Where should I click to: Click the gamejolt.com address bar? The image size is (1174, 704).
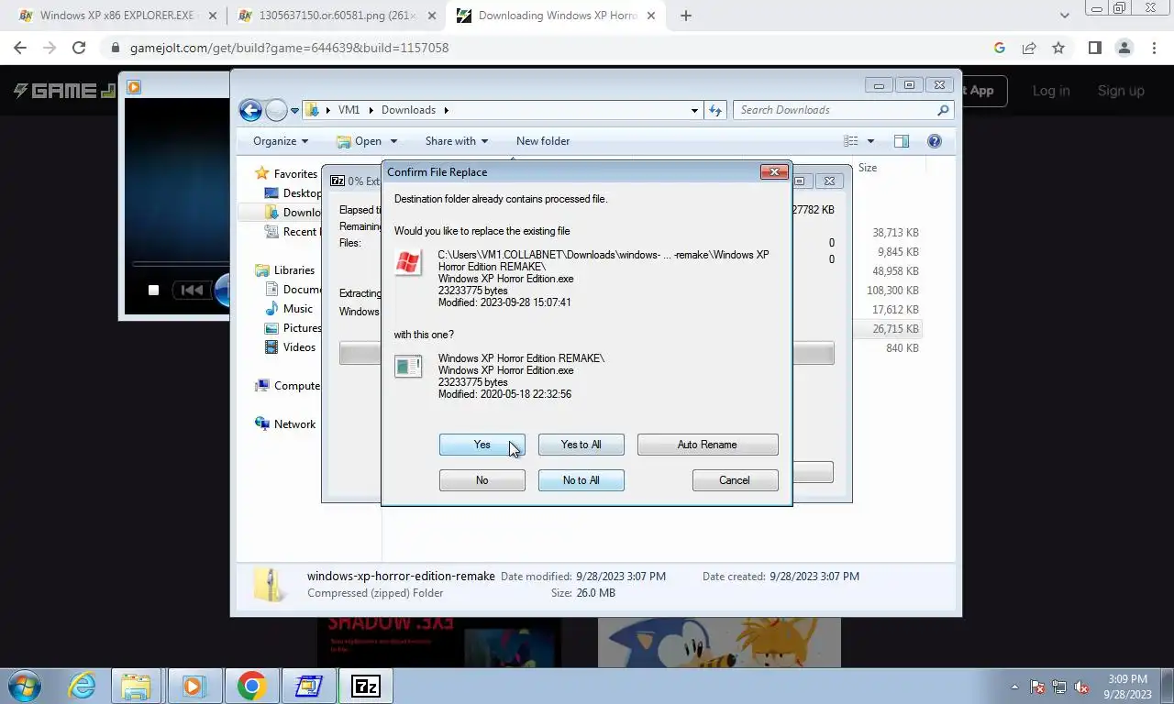click(550, 48)
